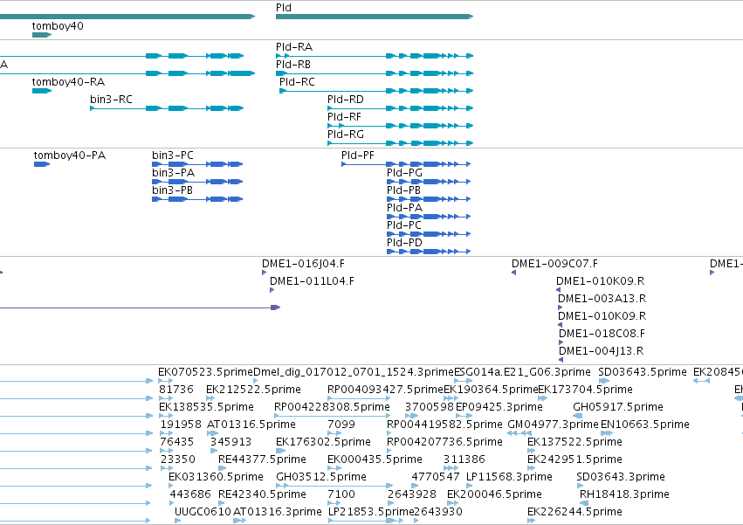This screenshot has width=743, height=525.
Task: Select the bin3-PA protein
Action: 197,182
